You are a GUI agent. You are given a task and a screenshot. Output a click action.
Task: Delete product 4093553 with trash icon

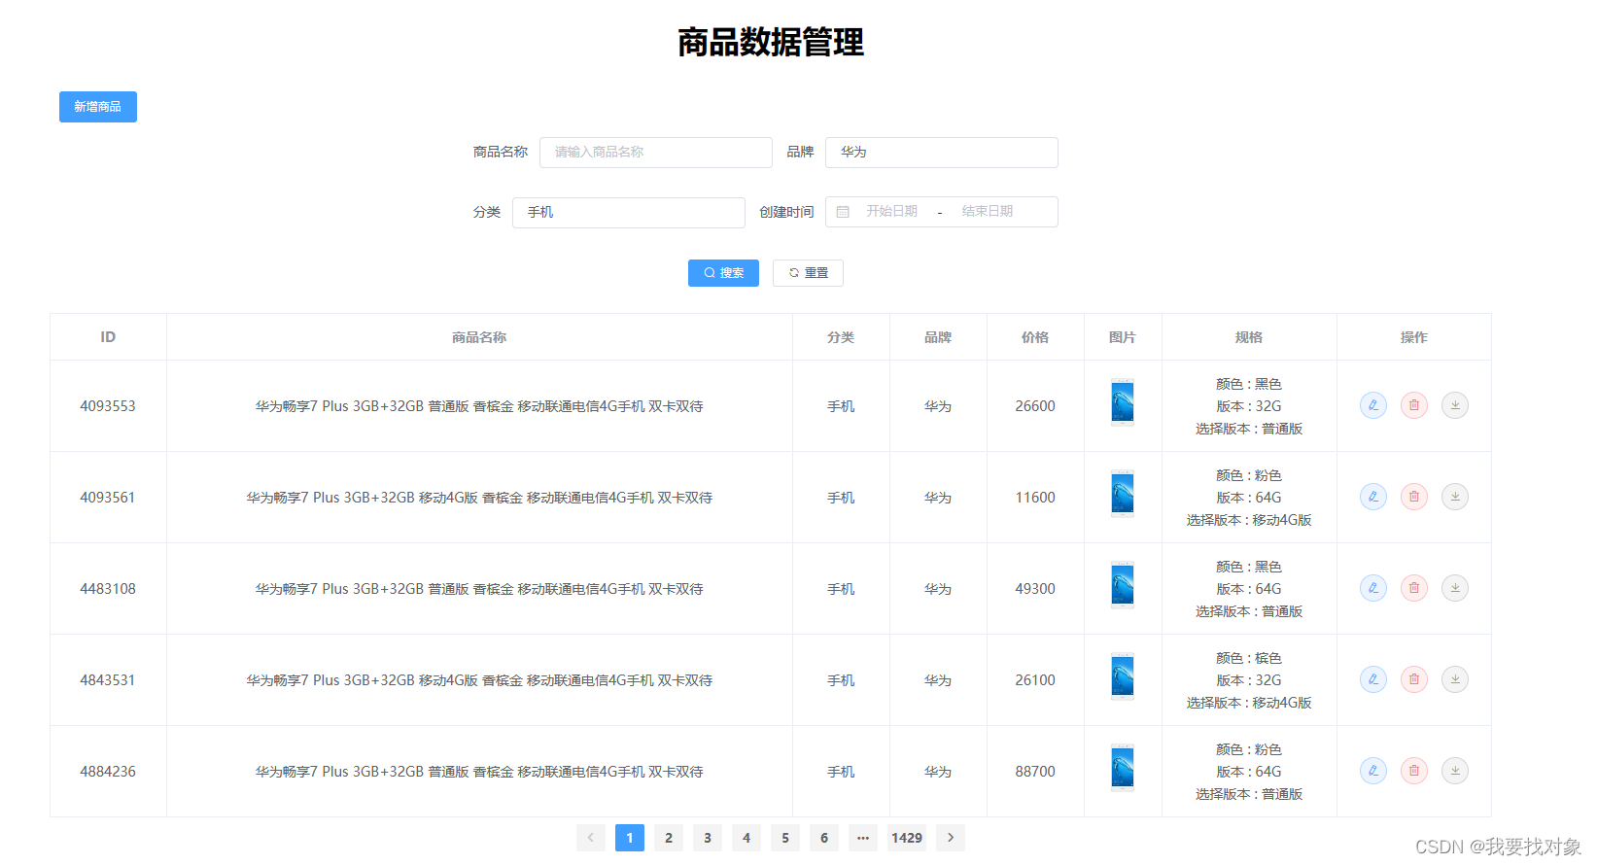pos(1413,405)
